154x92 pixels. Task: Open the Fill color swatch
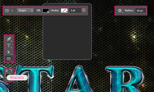(46, 10)
